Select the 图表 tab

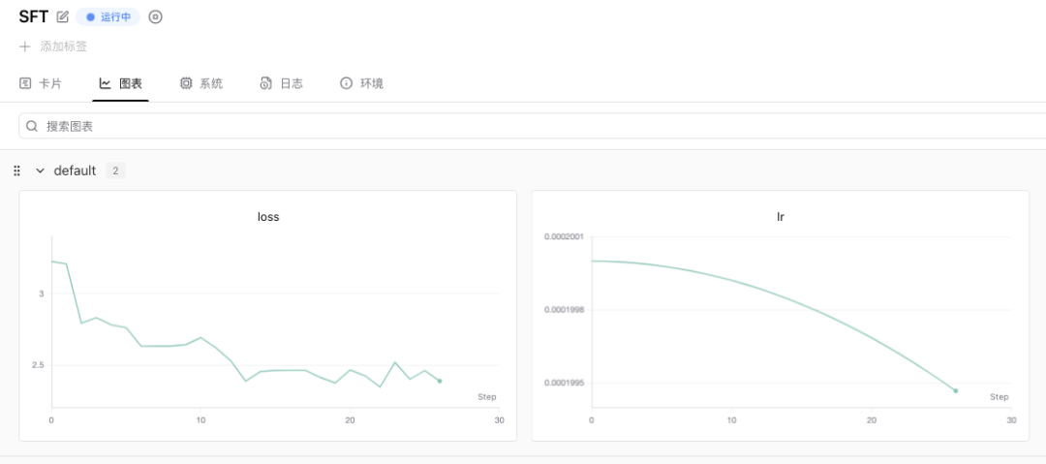pyautogui.click(x=121, y=83)
